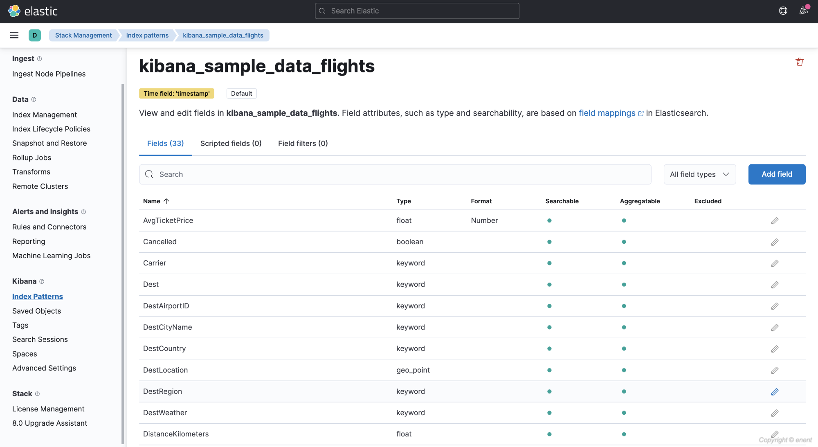Click kibana_sample_data_flights breadcrumb
This screenshot has width=818, height=447.
point(223,35)
